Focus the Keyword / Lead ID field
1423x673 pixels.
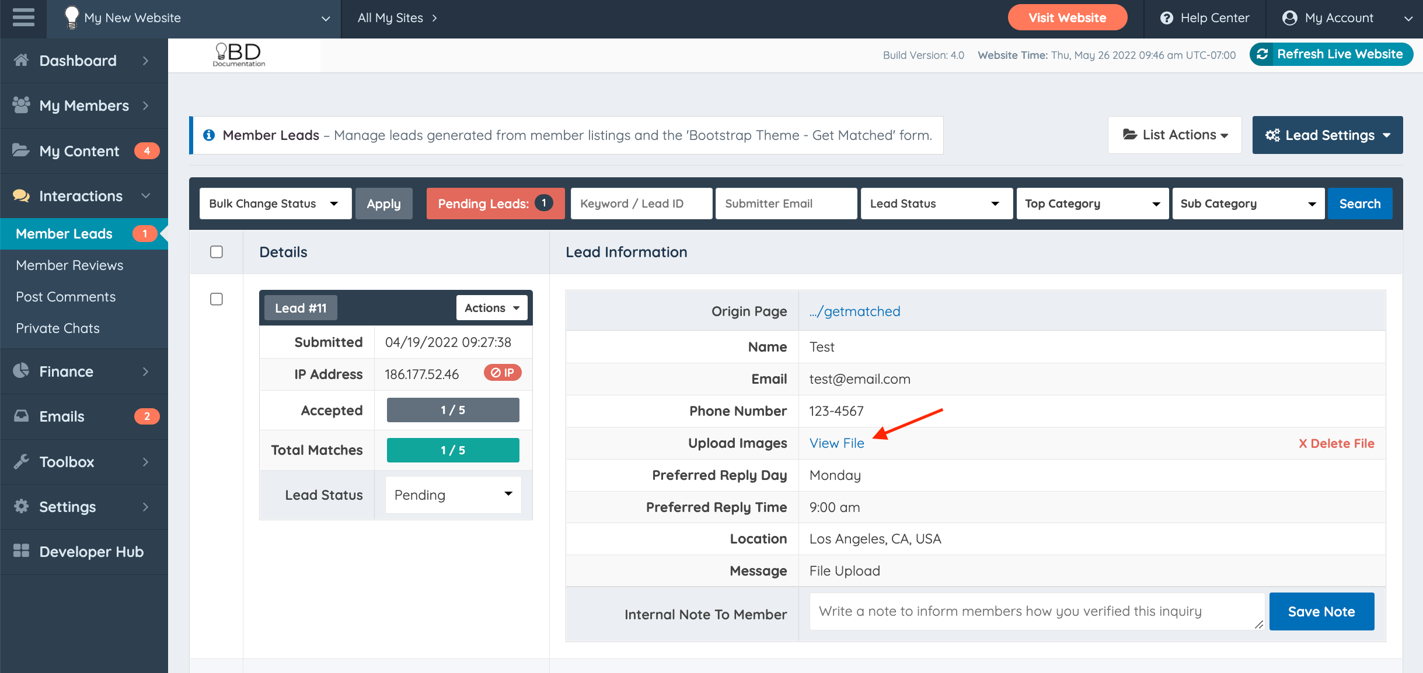pyautogui.click(x=641, y=204)
